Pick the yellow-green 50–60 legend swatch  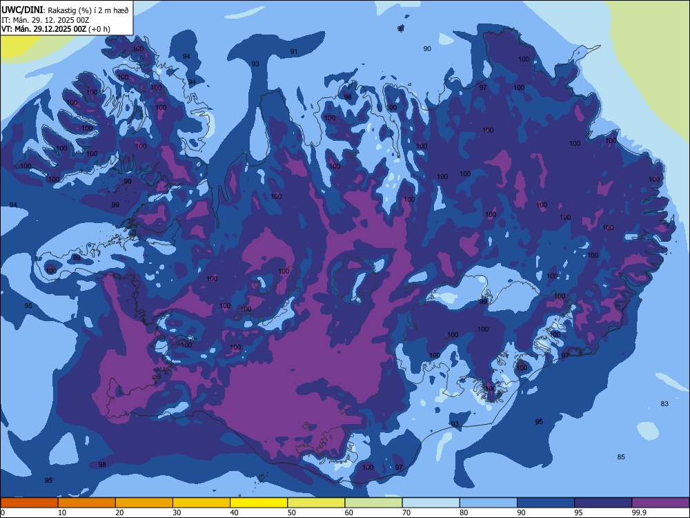(x=316, y=503)
